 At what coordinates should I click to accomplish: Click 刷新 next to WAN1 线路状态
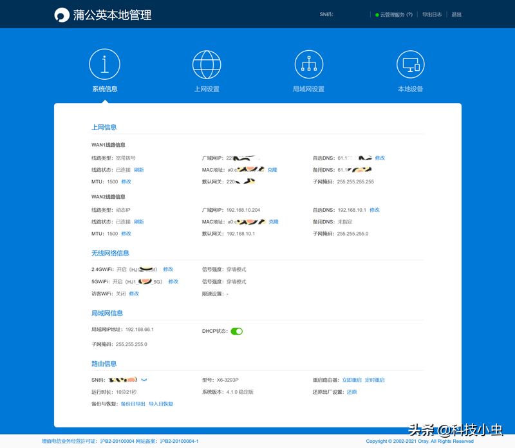pos(138,170)
